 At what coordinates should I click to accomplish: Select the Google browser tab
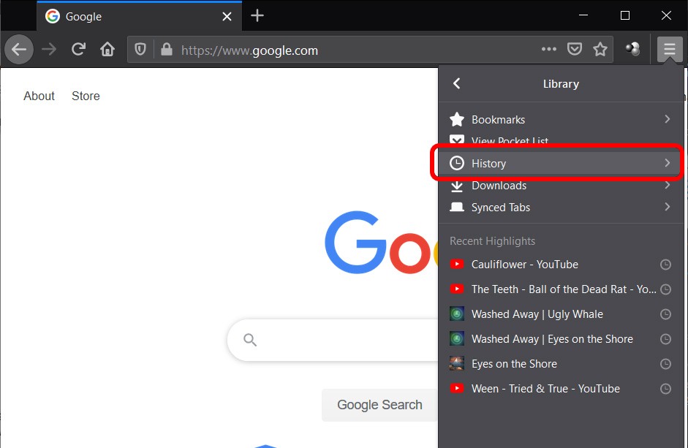pos(139,16)
